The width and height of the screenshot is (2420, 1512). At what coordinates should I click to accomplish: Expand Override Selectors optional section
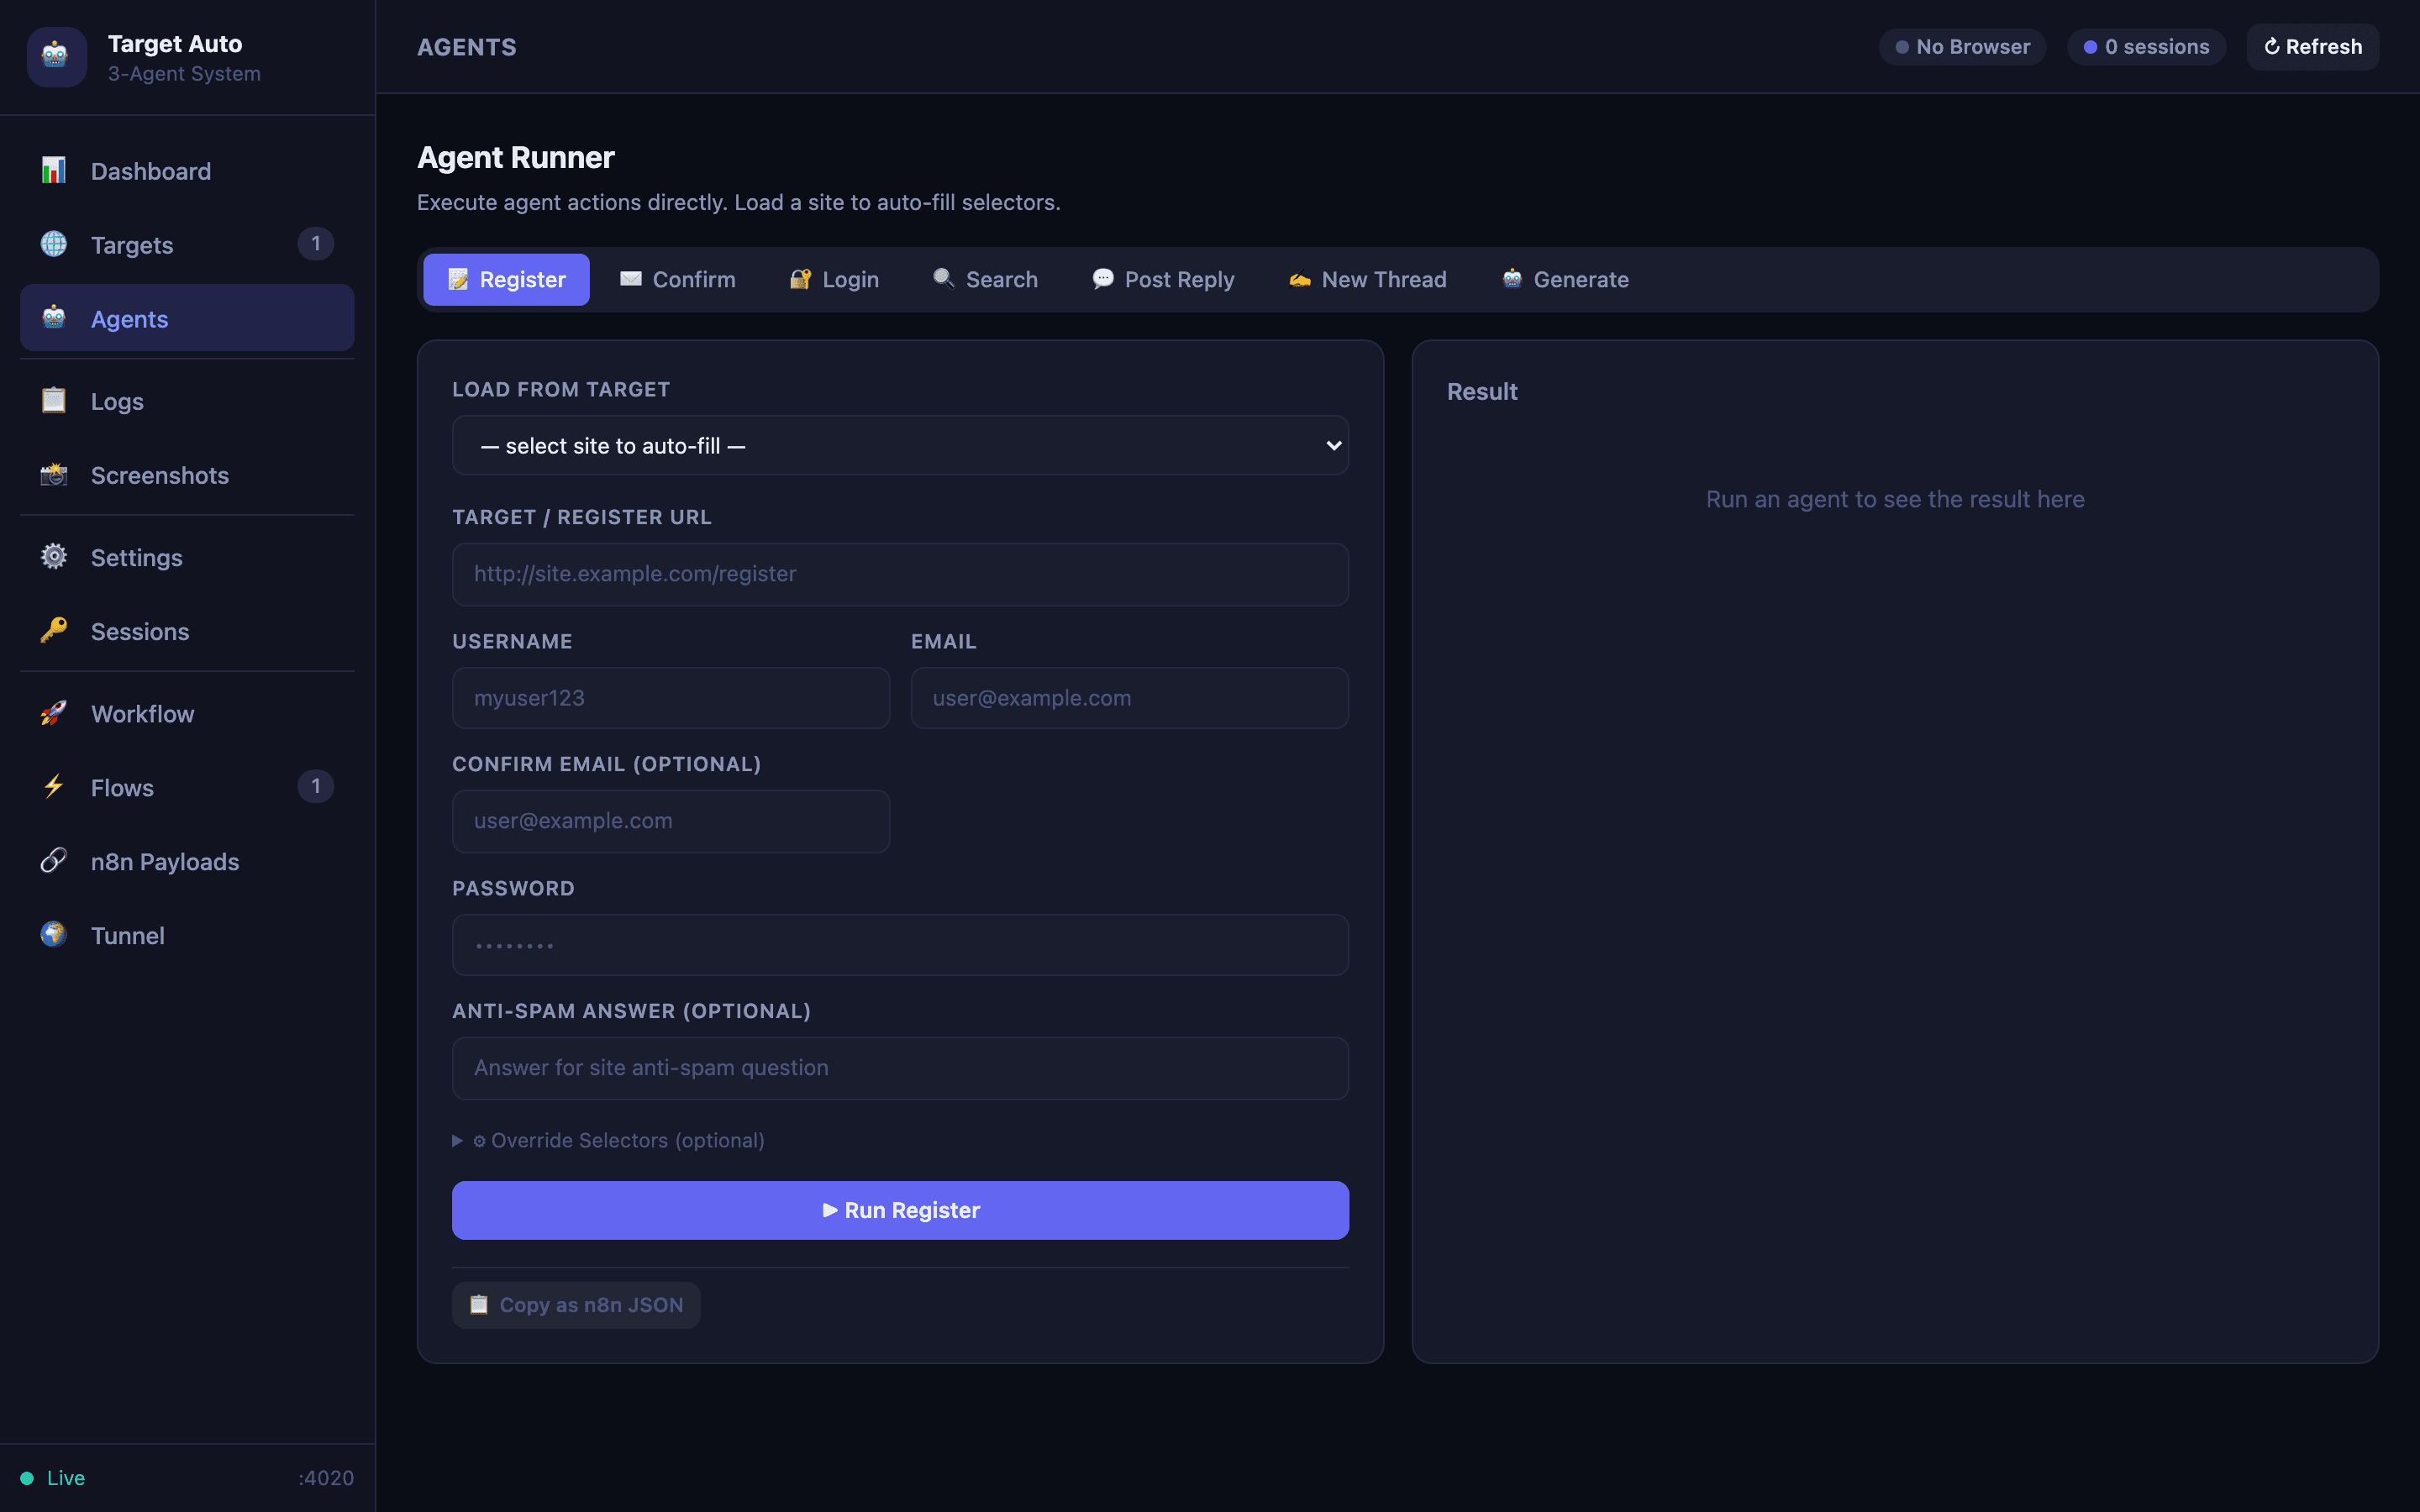click(609, 1141)
